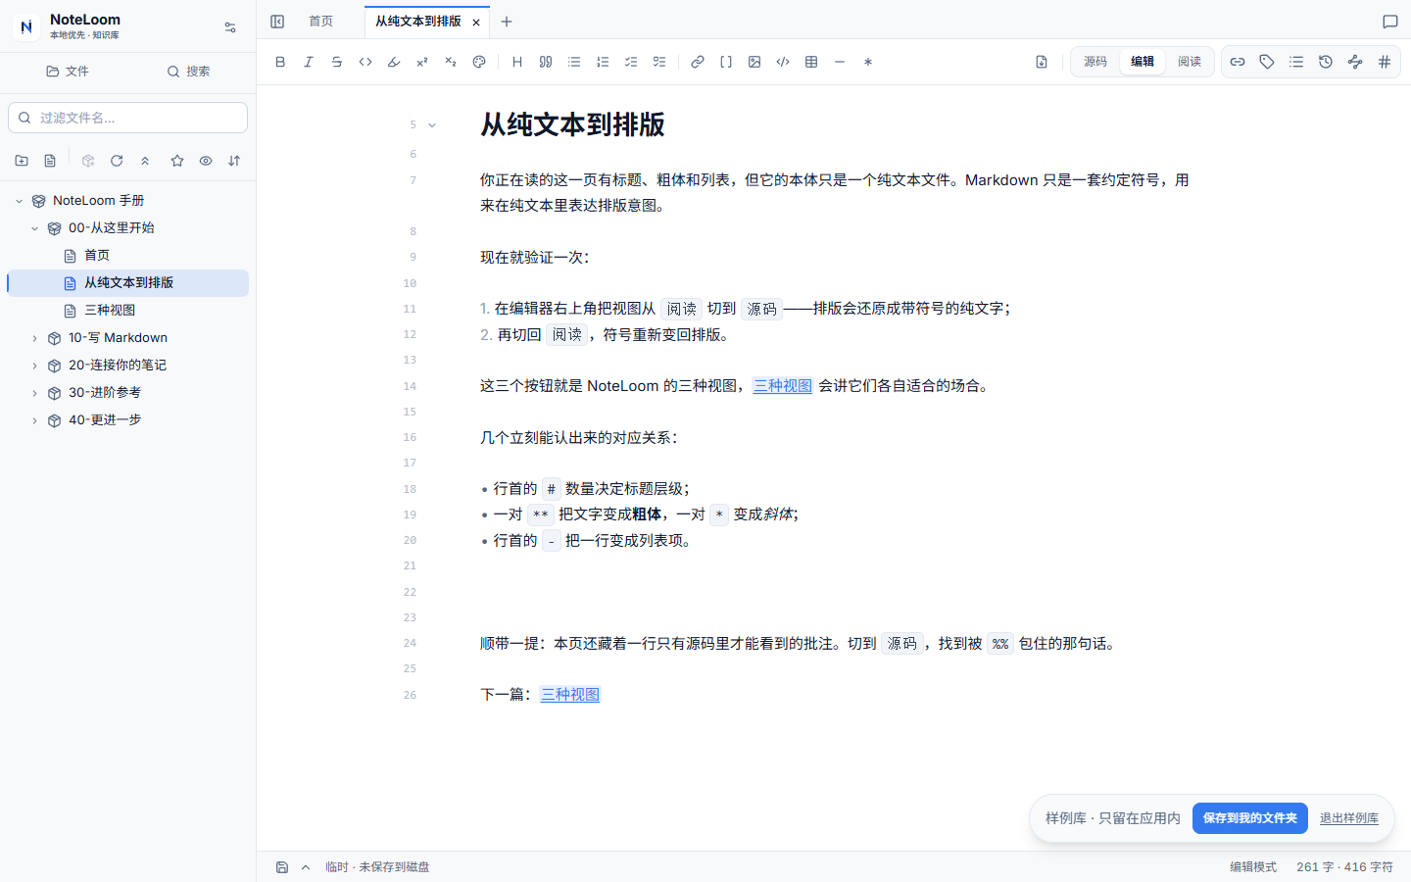Screen dimensions: 1411x882
Task: Apply bold formatting from the toolbar
Action: [280, 62]
